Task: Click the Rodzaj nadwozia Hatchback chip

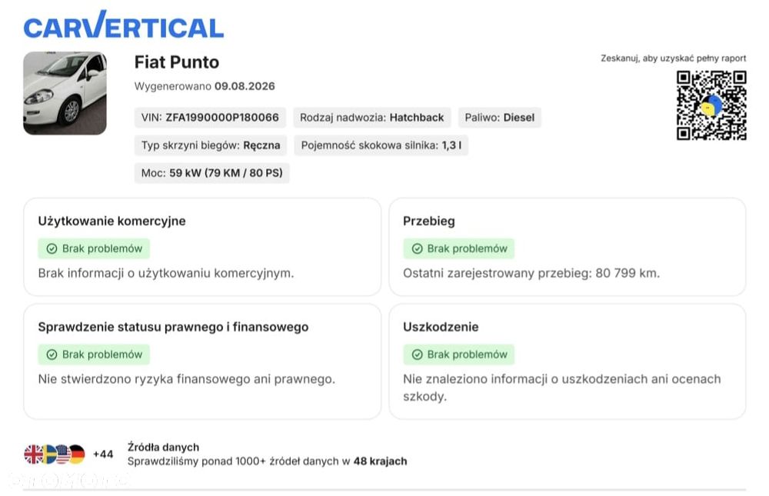Action: pyautogui.click(x=371, y=118)
